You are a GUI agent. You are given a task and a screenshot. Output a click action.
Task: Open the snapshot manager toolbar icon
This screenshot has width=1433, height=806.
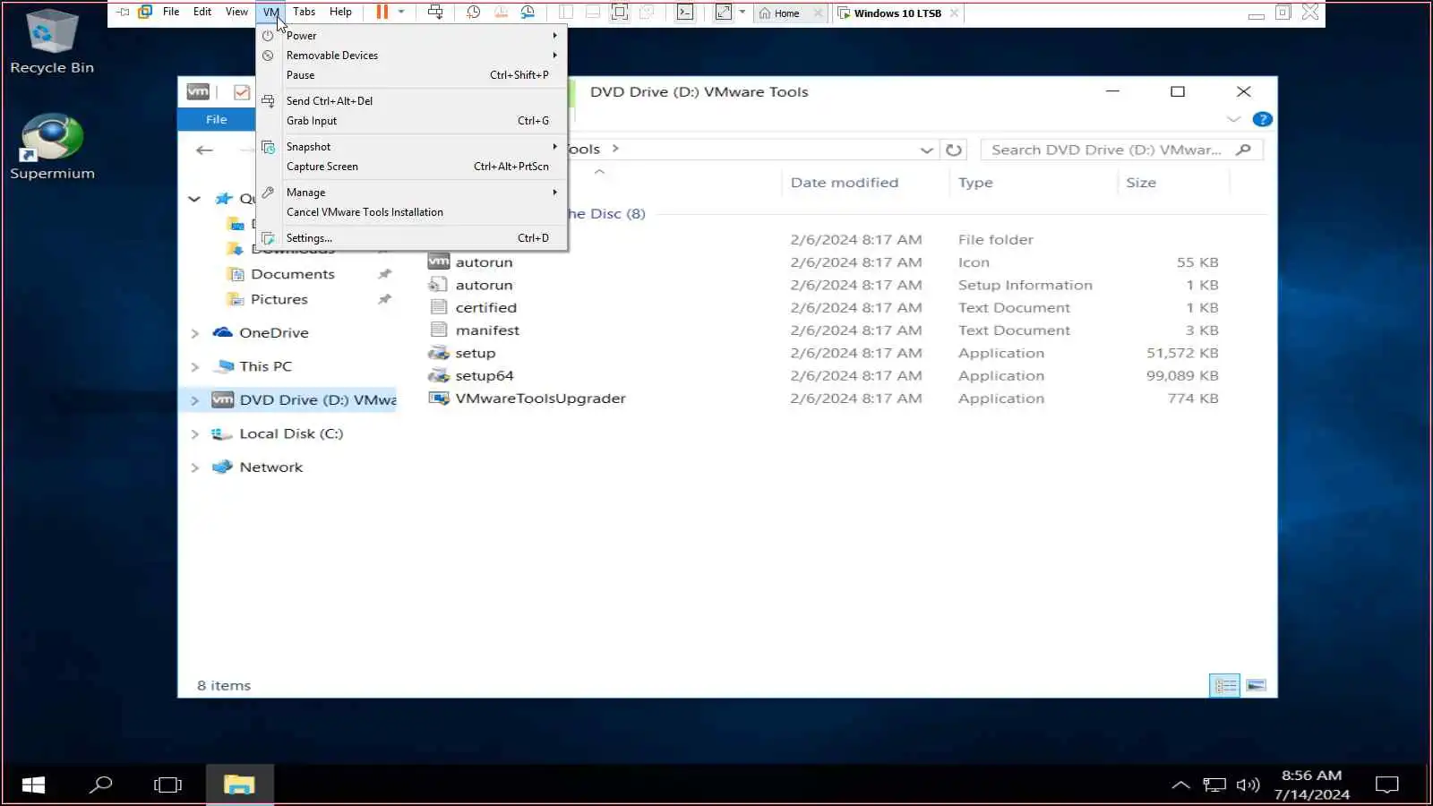[528, 13]
